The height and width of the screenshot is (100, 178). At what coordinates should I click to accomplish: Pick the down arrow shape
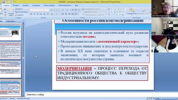(120, 12)
